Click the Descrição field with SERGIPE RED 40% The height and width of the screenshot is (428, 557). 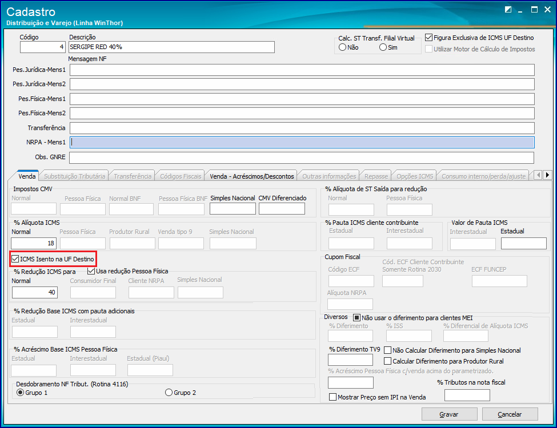(x=171, y=47)
